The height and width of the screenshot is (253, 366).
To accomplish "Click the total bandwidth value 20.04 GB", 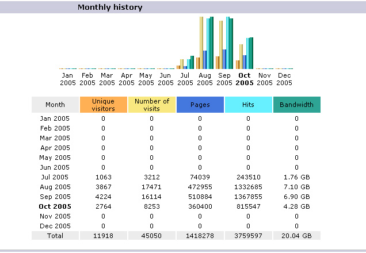I will click(x=296, y=236).
